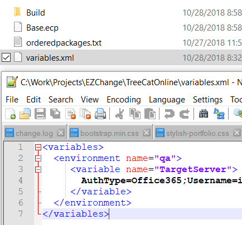Cut the selection with the scissors icon
Viewport: 242px width, 225px height.
click(119, 114)
